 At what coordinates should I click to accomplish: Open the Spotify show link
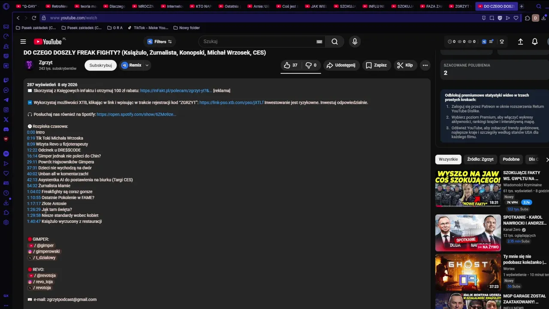(x=136, y=115)
